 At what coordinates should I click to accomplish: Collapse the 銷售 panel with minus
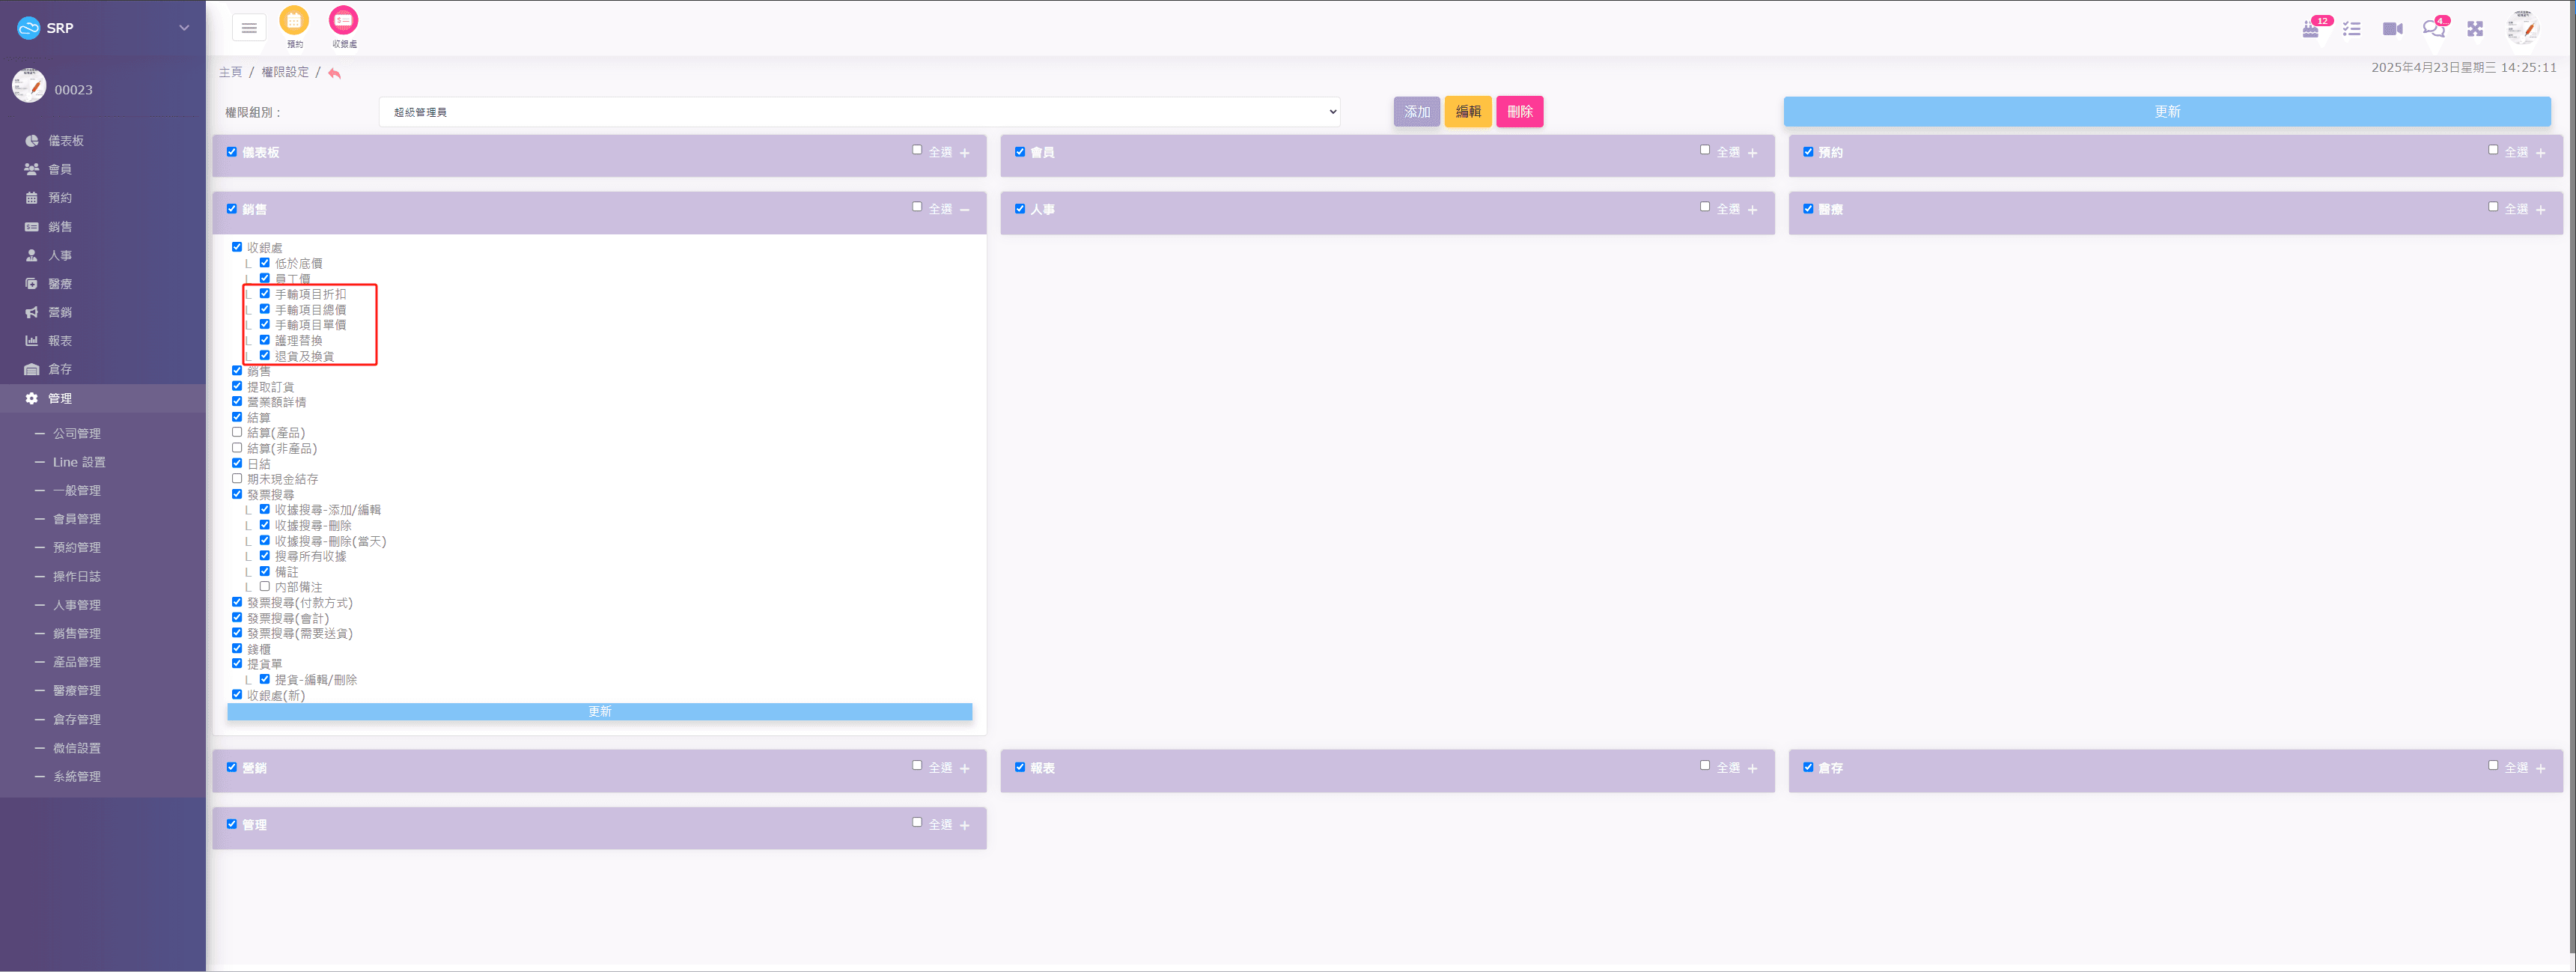tap(964, 210)
